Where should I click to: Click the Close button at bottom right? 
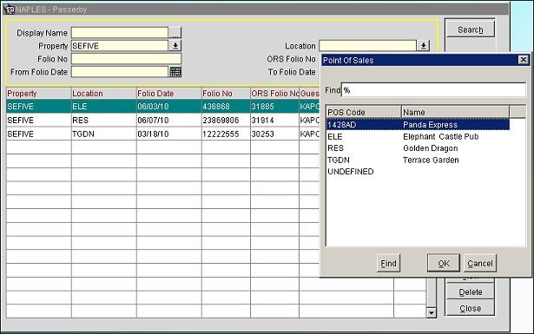[470, 308]
